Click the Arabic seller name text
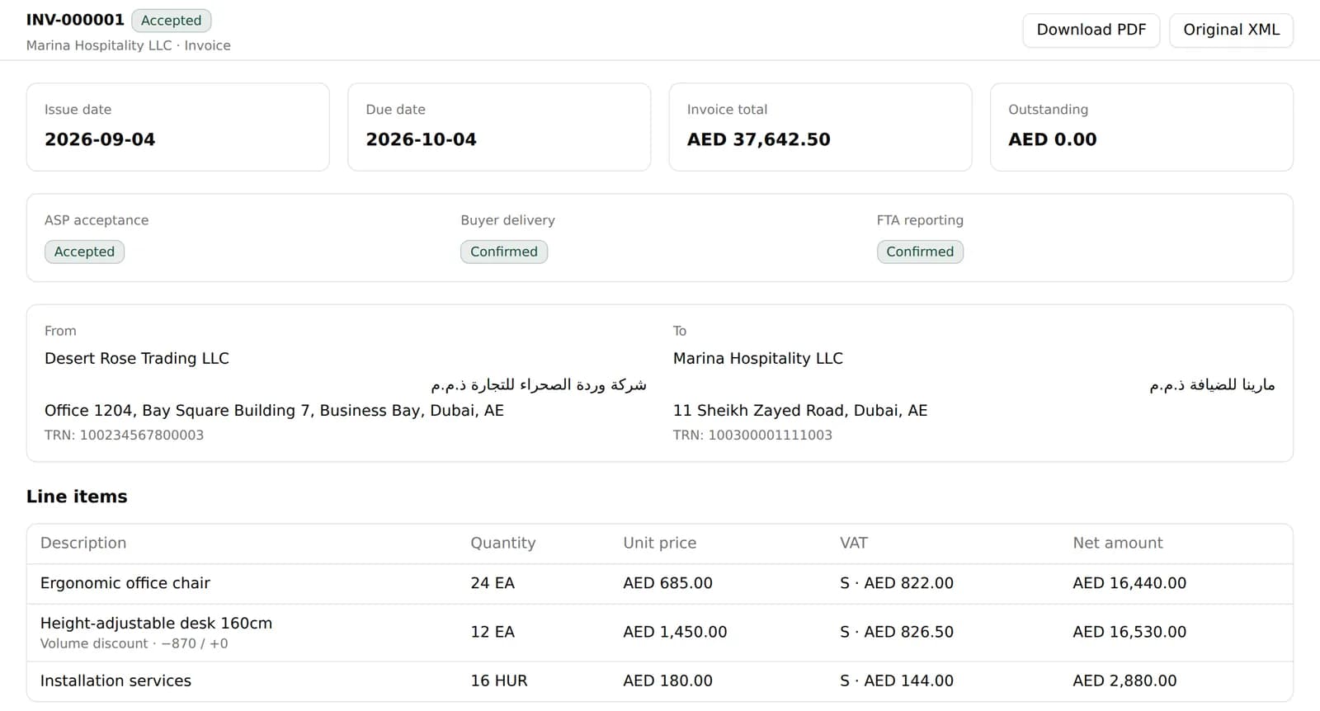This screenshot has height=711, width=1320. (x=539, y=384)
